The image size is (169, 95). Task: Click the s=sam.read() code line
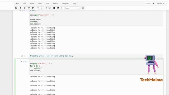(x=36, y=19)
